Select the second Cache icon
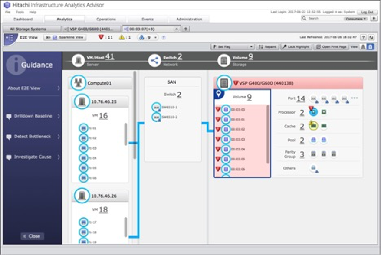This screenshot has height=255, width=381. click(324, 126)
